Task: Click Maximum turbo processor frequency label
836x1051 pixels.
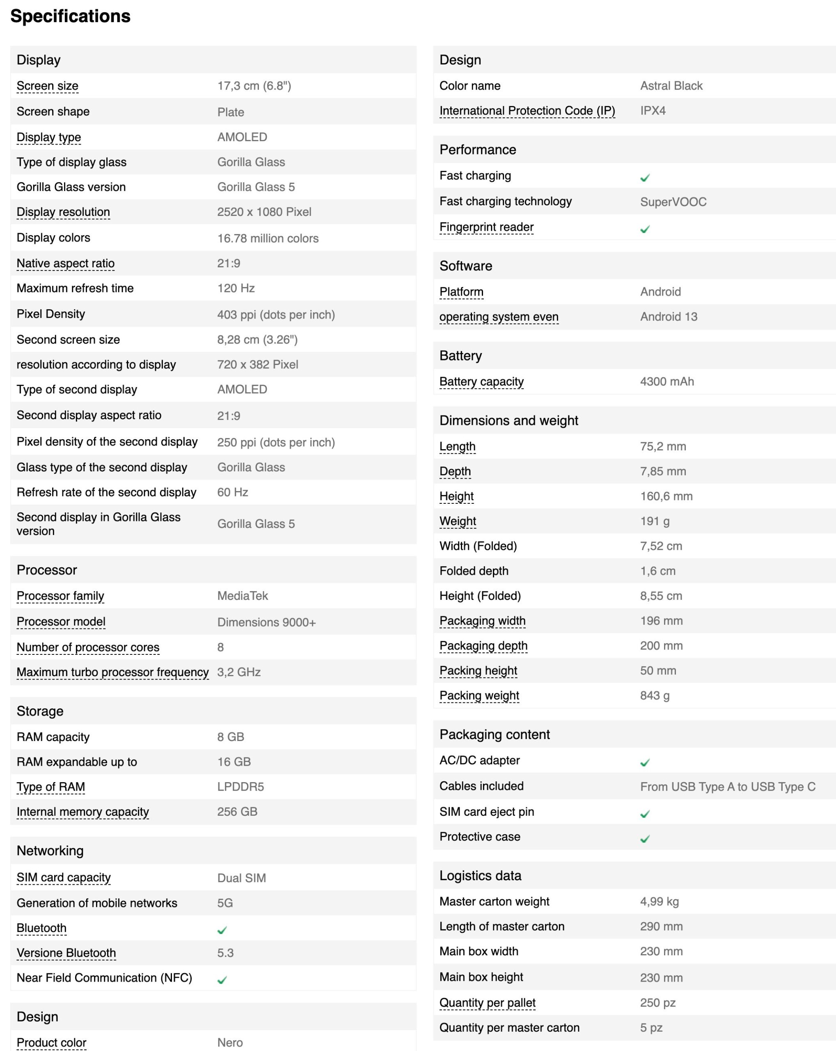Action: pyautogui.click(x=112, y=672)
